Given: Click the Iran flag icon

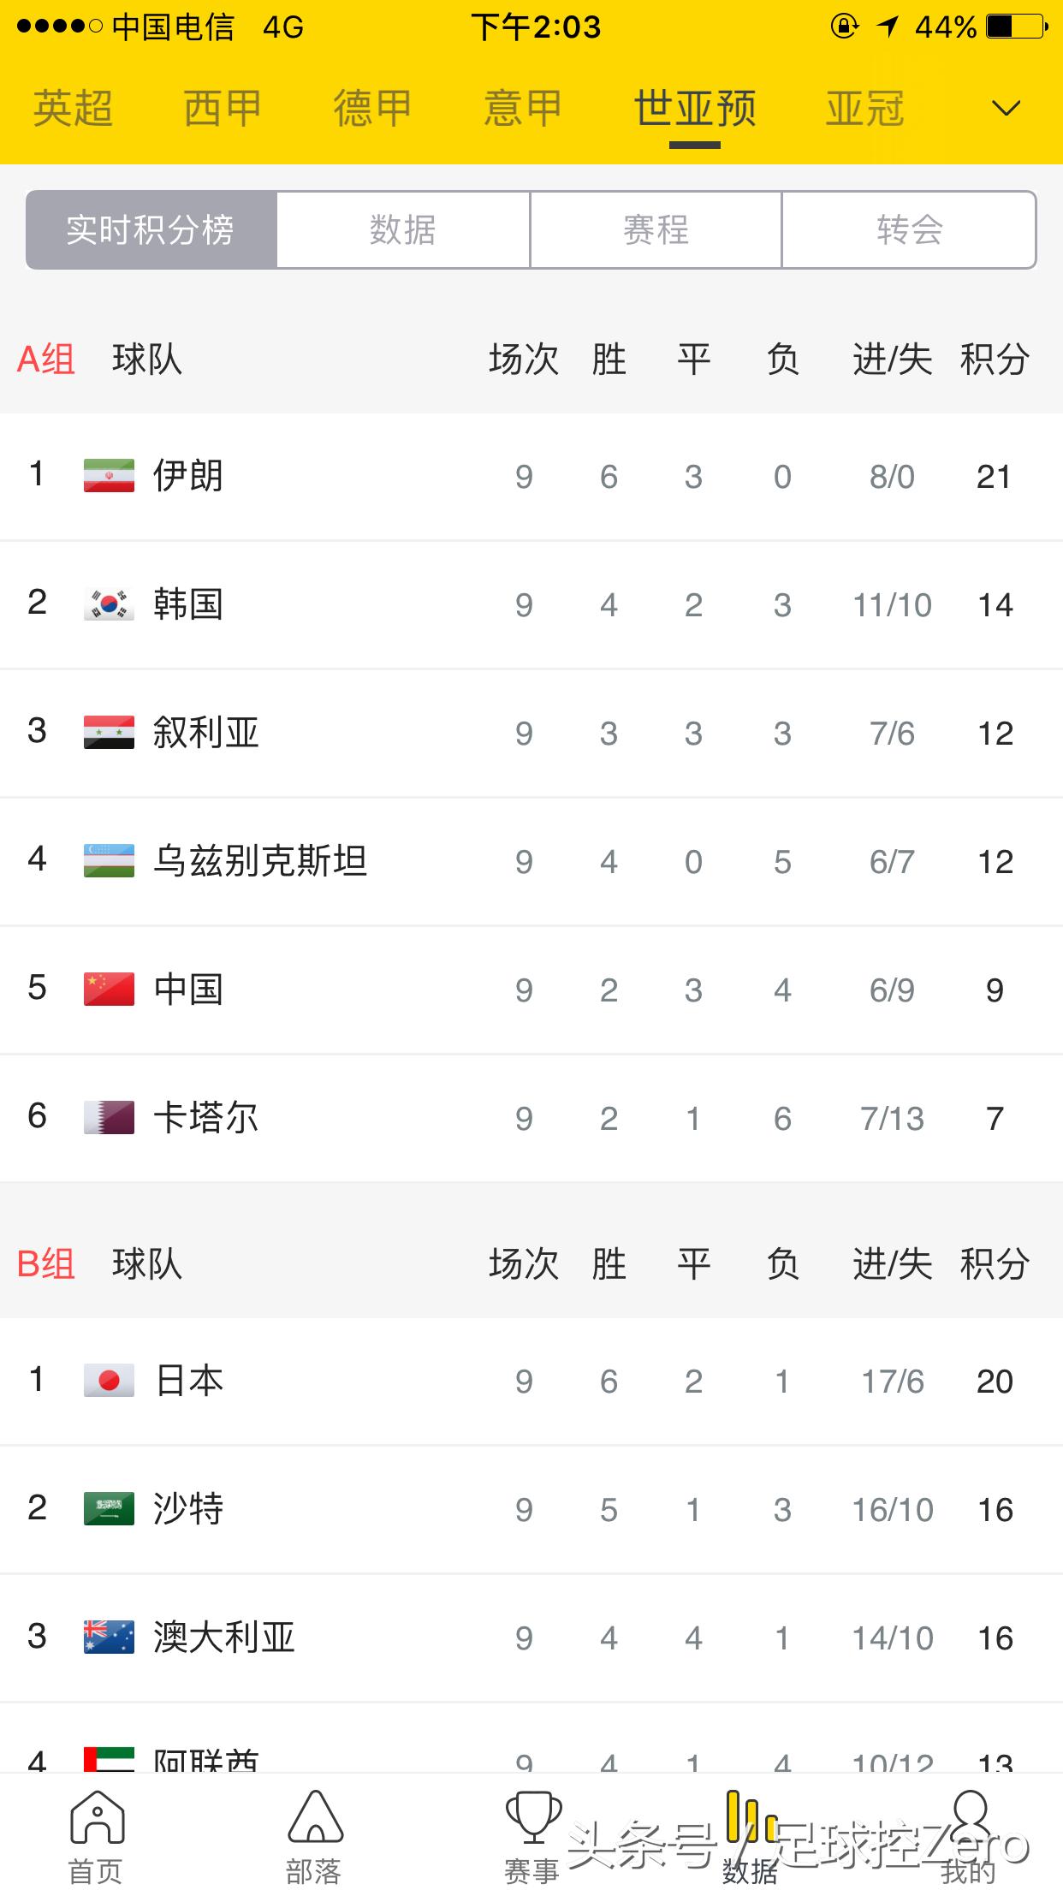Looking at the screenshot, I should pos(108,477).
